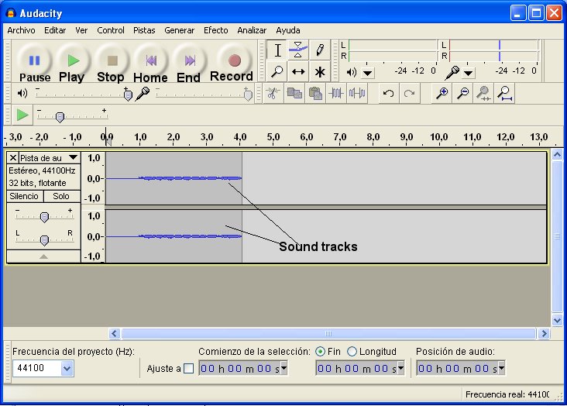Select the I-beam Selection tool
Image resolution: width=567 pixels, height=406 pixels.
pos(277,50)
